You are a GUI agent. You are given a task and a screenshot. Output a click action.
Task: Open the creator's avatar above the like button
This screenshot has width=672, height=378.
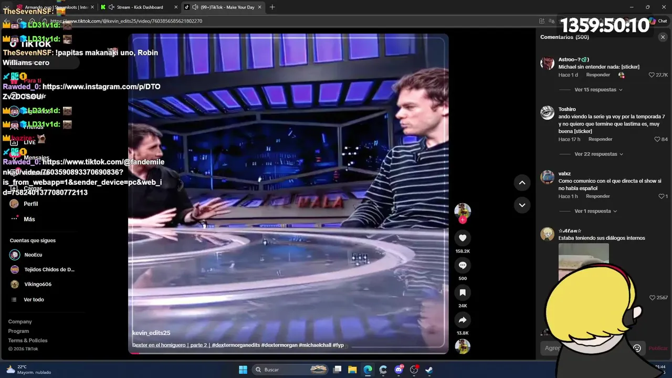pyautogui.click(x=463, y=211)
